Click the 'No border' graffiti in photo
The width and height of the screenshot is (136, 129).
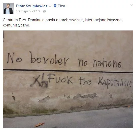pos(38,59)
